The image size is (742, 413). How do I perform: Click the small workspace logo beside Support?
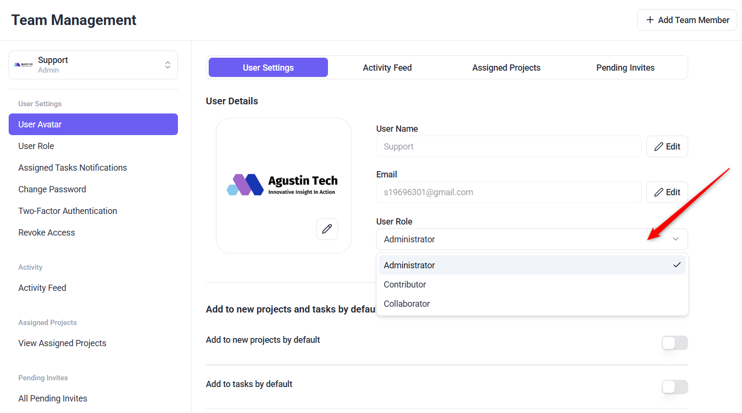[x=24, y=65]
